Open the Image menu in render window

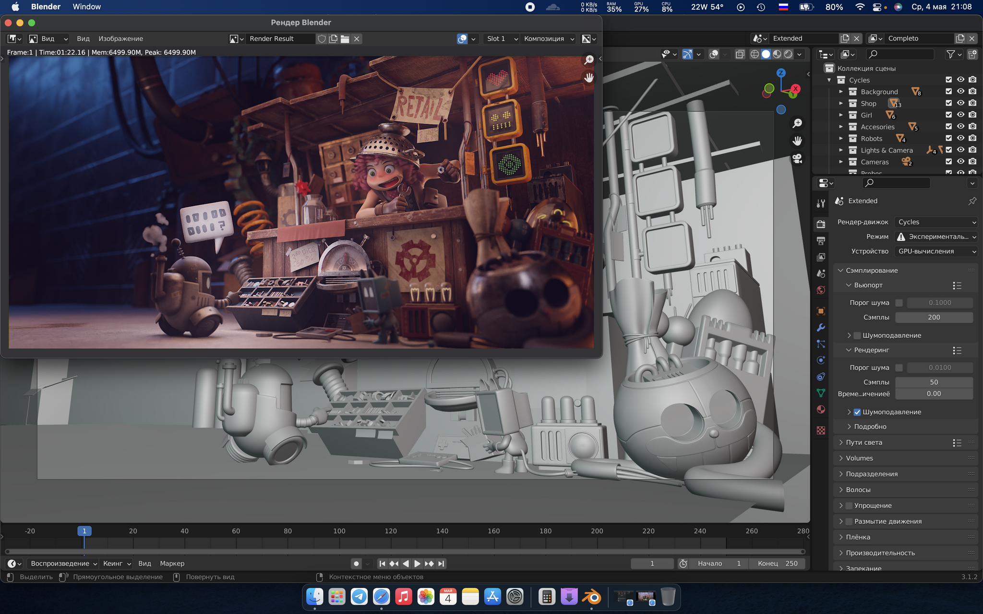[120, 39]
